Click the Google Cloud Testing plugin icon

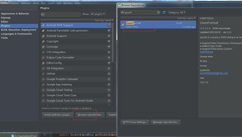(x=43, y=90)
